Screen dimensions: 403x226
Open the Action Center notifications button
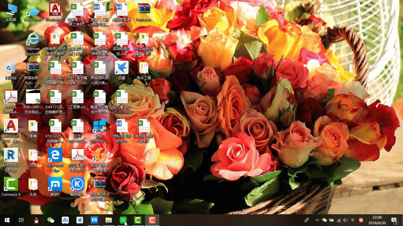click(x=394, y=220)
